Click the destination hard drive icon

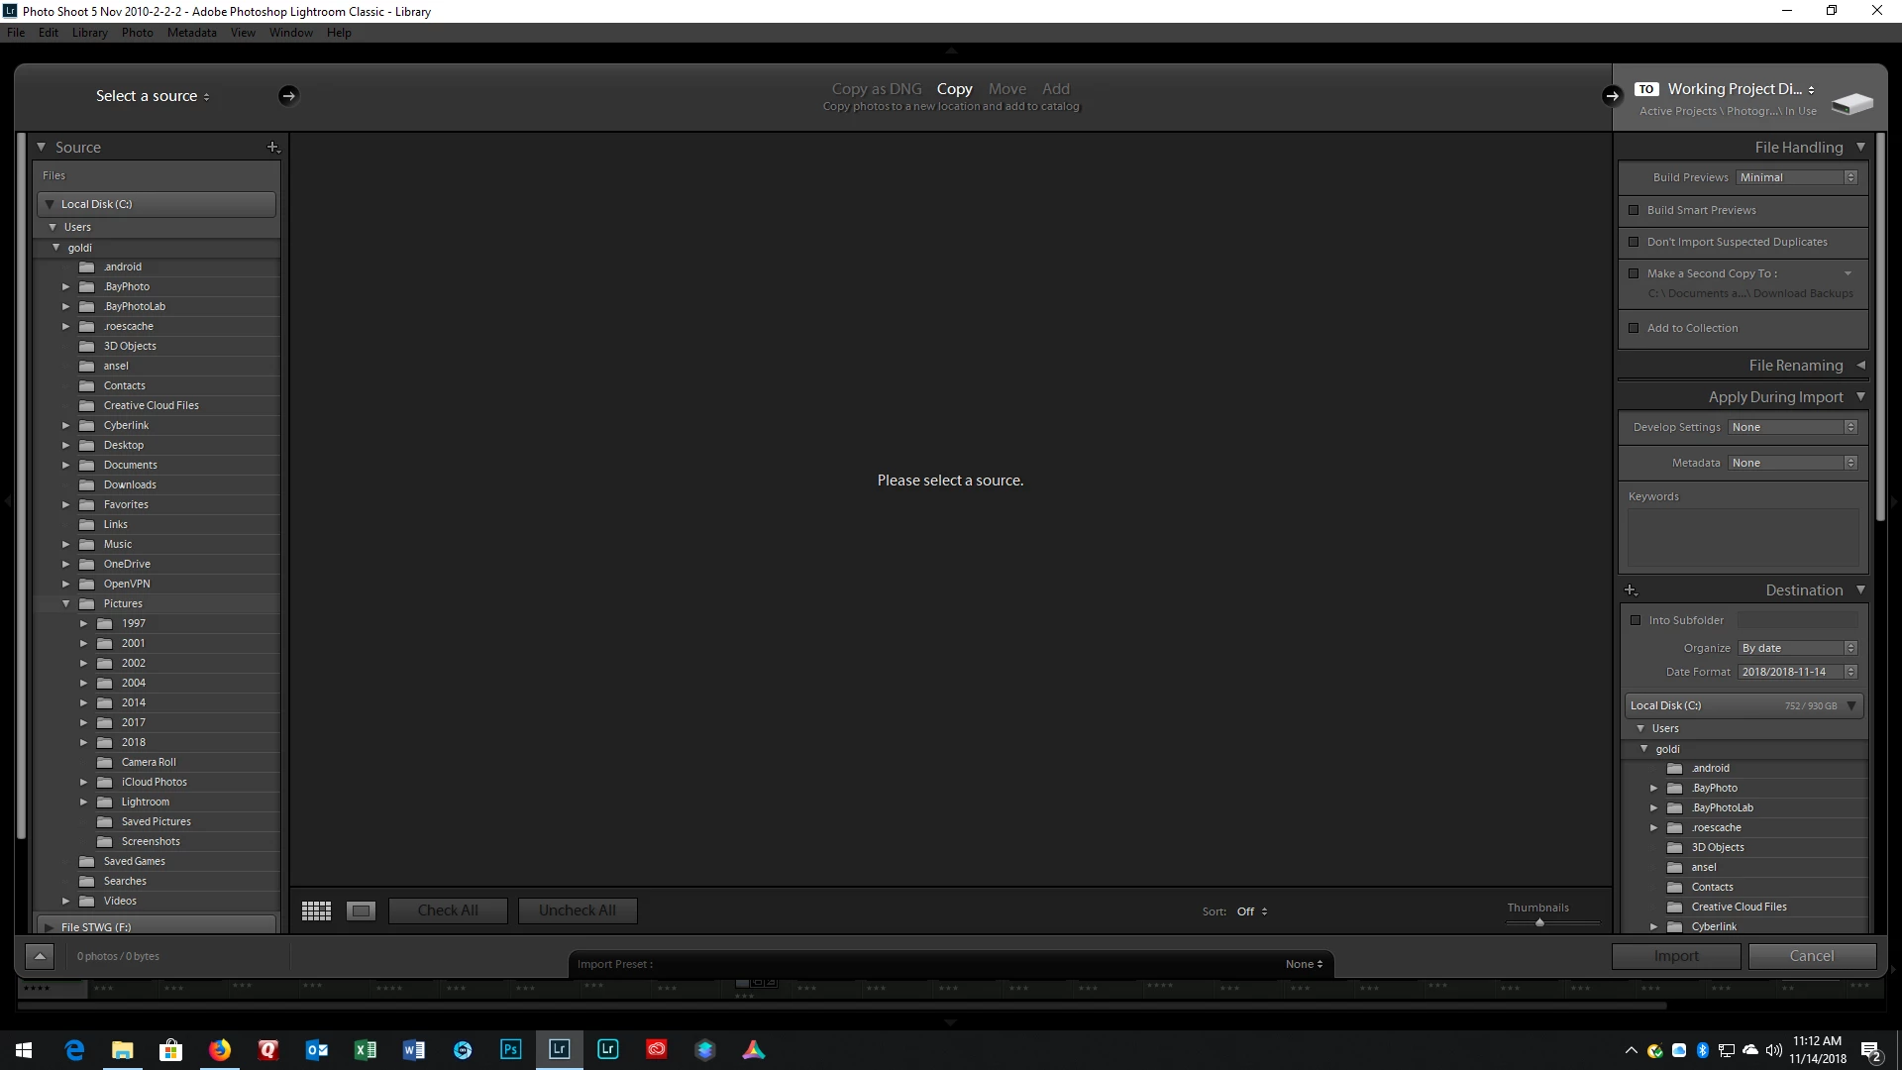pyautogui.click(x=1851, y=103)
